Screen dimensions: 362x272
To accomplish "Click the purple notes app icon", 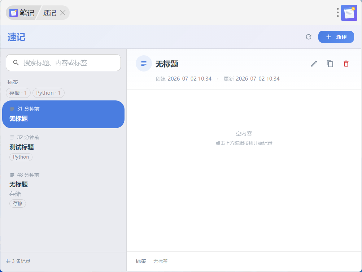I will 349,13.
